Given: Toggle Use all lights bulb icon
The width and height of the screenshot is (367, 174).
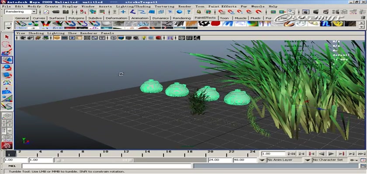Looking at the screenshot, I should (x=144, y=38).
